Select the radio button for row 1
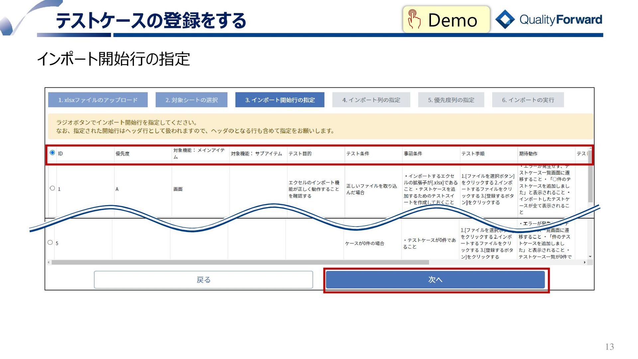The height and width of the screenshot is (359, 638). pyautogui.click(x=53, y=188)
